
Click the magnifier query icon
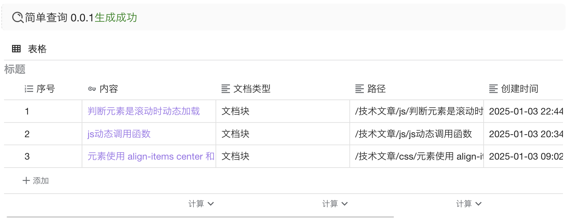tap(17, 17)
